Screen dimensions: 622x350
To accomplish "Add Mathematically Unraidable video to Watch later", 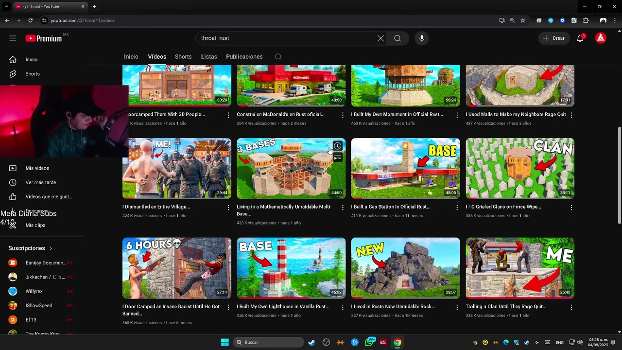I will 338,146.
